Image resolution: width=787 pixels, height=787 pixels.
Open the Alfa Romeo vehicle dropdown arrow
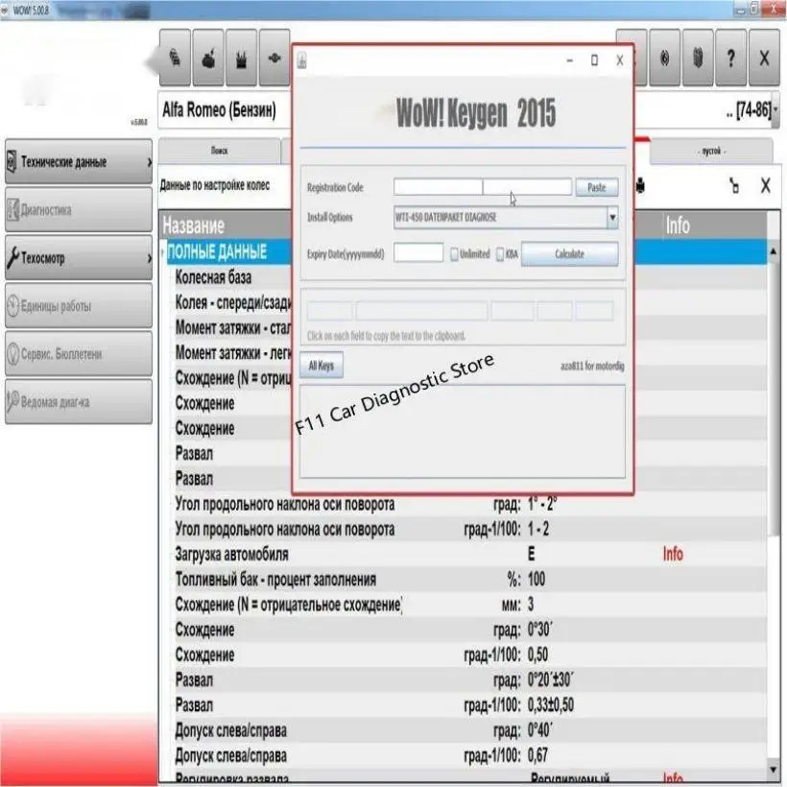[775, 108]
